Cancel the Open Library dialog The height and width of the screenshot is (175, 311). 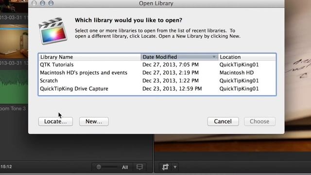click(x=223, y=122)
